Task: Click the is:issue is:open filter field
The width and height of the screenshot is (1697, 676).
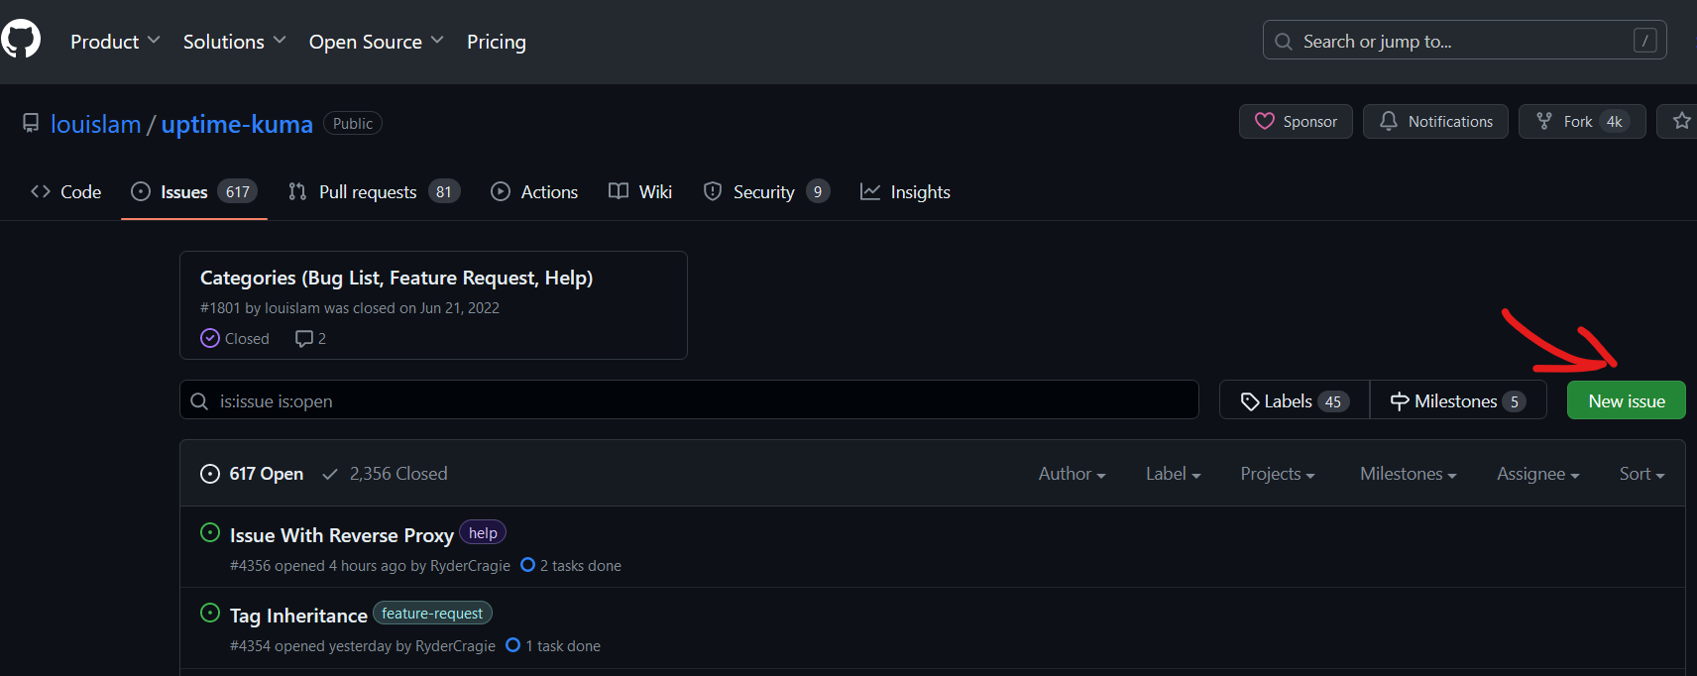Action: click(x=689, y=399)
